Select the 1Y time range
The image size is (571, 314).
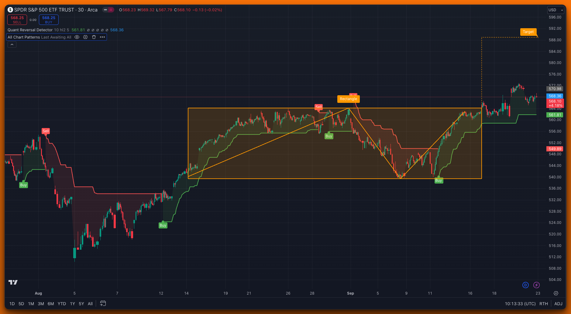click(x=72, y=304)
